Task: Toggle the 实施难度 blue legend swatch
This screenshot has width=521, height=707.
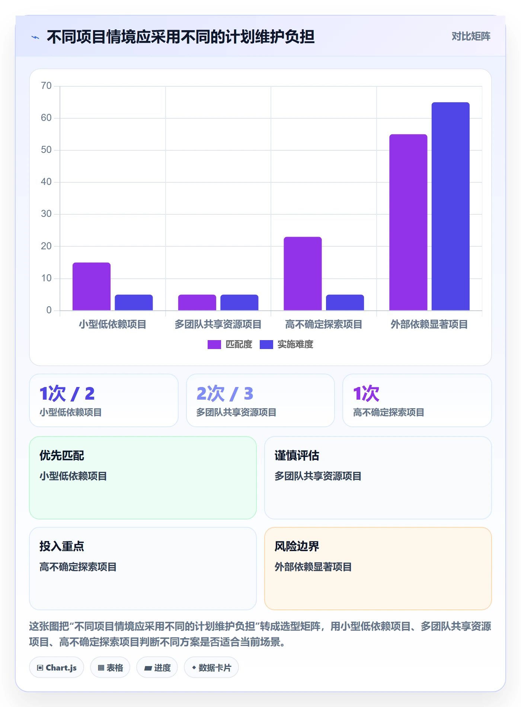Action: pos(266,345)
